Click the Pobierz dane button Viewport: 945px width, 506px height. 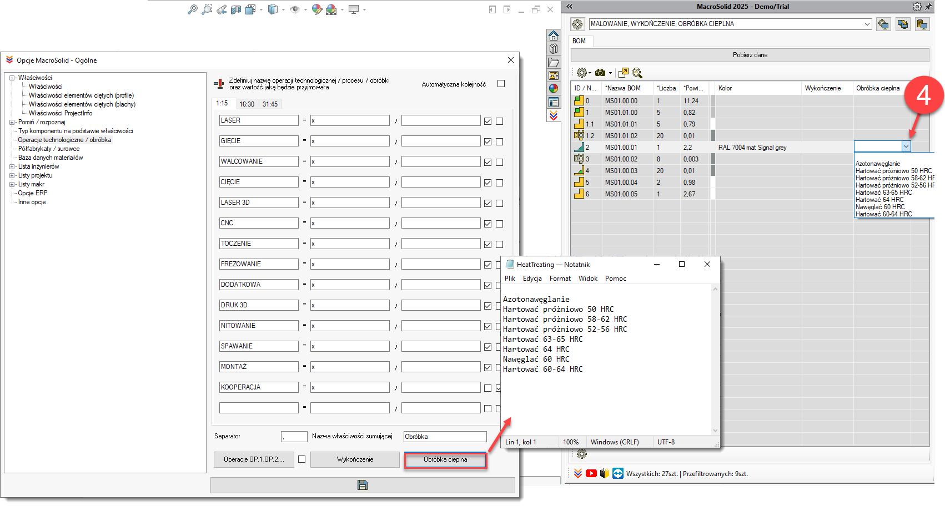(750, 55)
